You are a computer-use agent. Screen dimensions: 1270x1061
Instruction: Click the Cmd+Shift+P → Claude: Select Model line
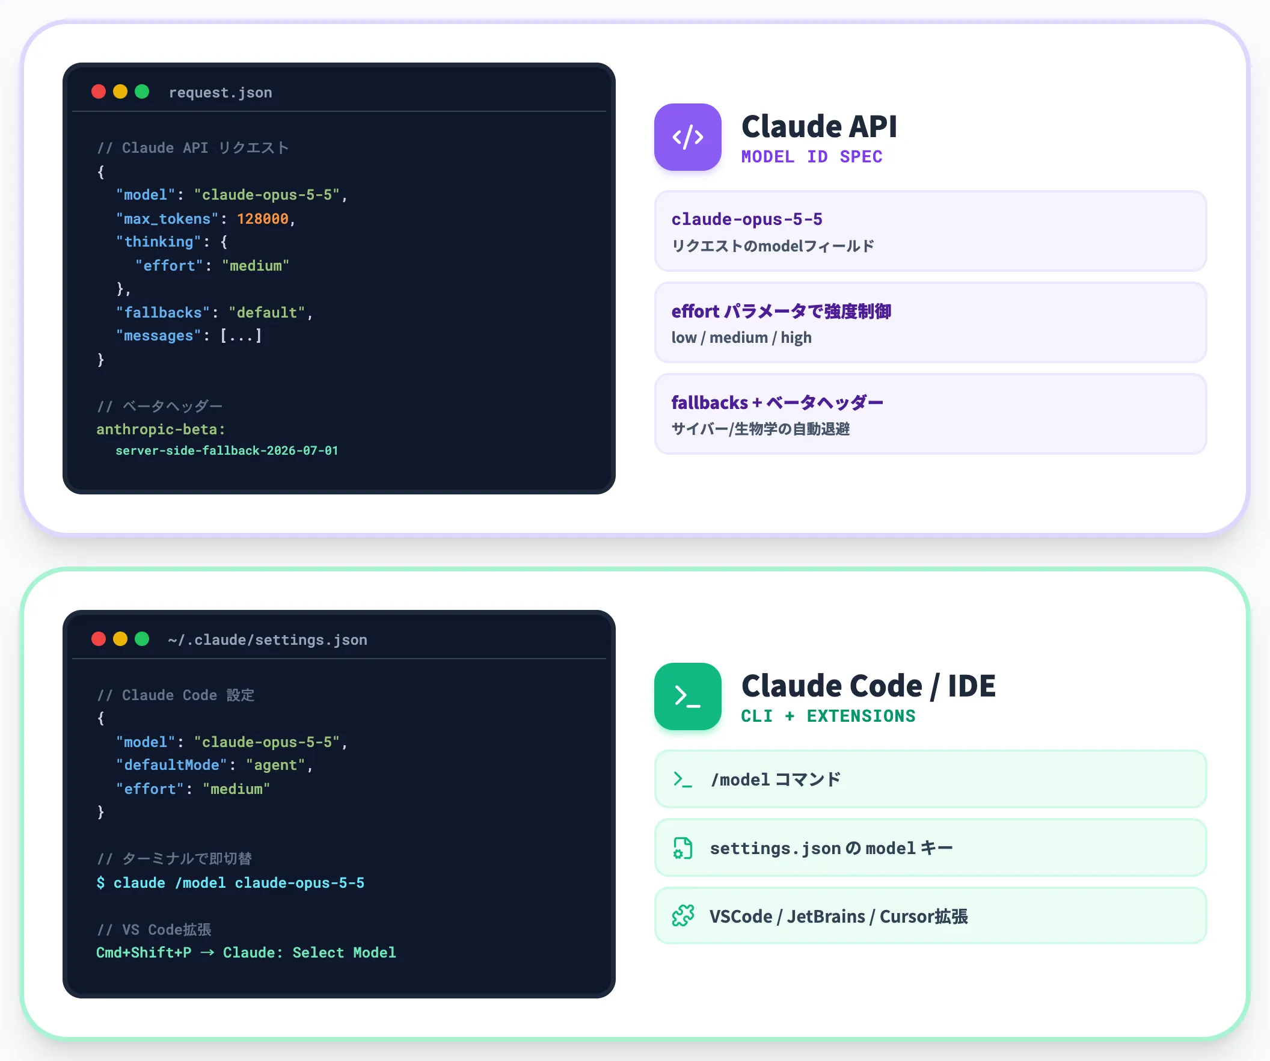tap(246, 953)
